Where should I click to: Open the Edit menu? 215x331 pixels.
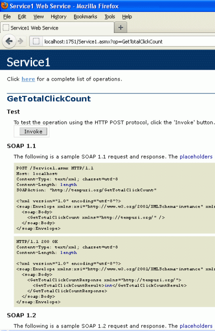pos(22,17)
